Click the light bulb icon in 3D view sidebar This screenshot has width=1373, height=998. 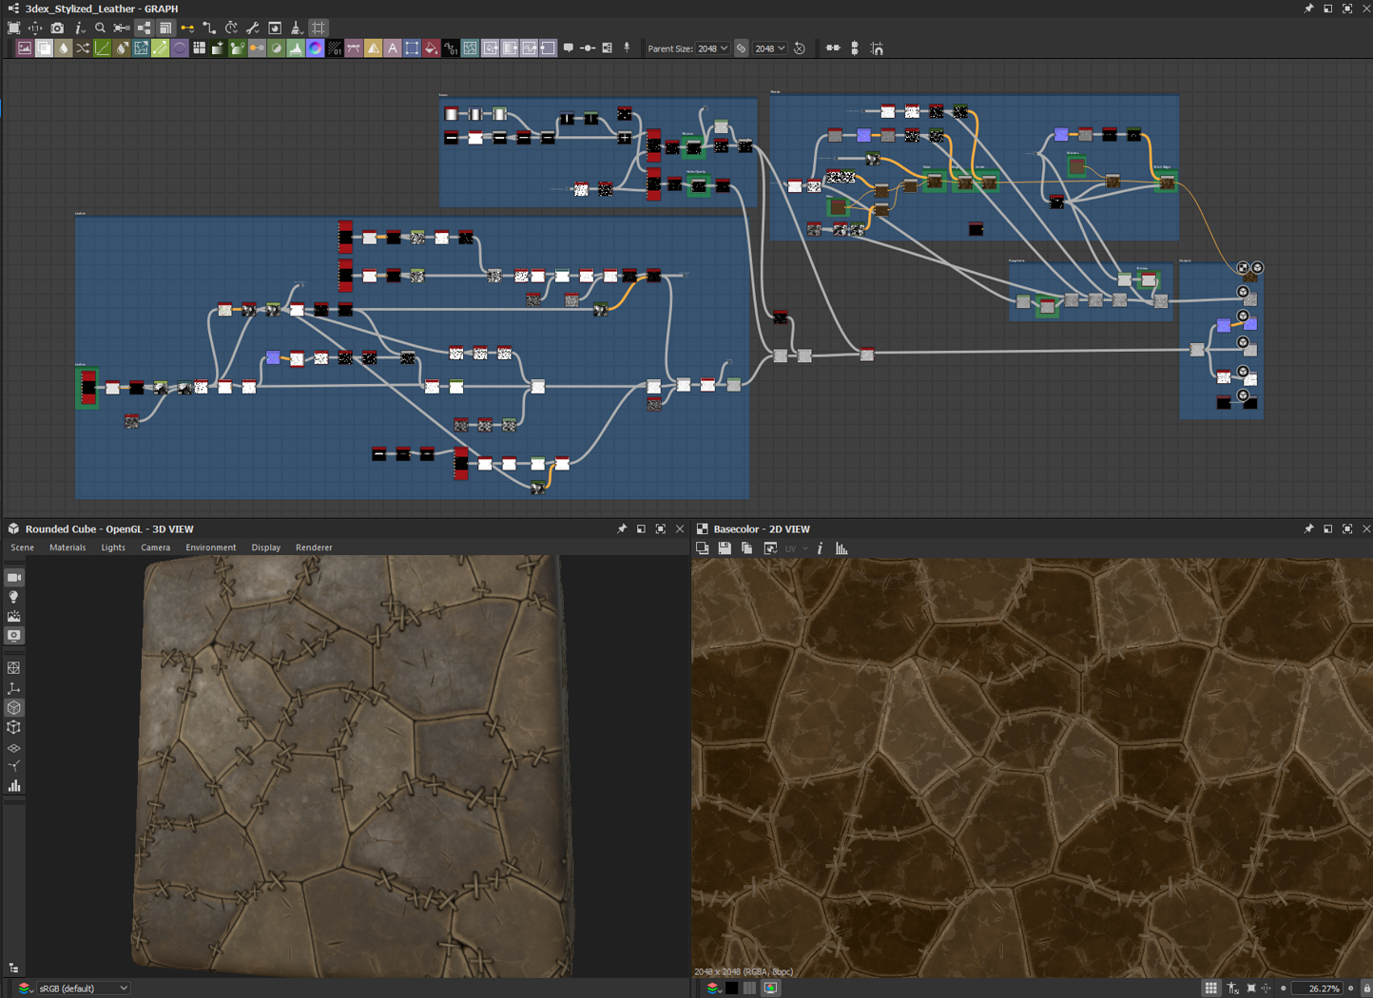14,597
